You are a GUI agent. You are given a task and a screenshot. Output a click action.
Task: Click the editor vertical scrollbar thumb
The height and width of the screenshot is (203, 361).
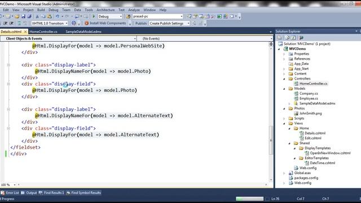pos(271,140)
